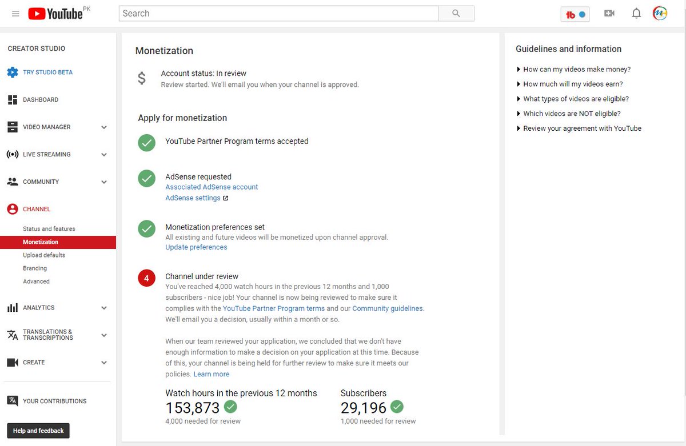Viewport: 686px width, 446px height.
Task: Click the Community people icon
Action: click(x=13, y=182)
